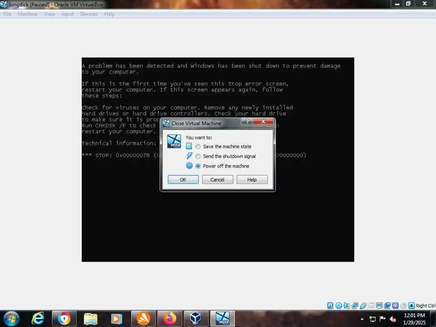Click the virtualization features chip icon
This screenshot has height=327, width=436.
(396, 305)
